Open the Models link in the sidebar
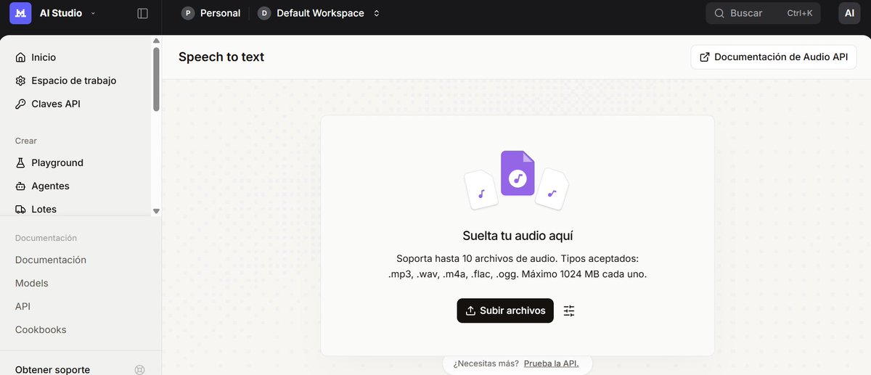871x375 pixels. (32, 283)
